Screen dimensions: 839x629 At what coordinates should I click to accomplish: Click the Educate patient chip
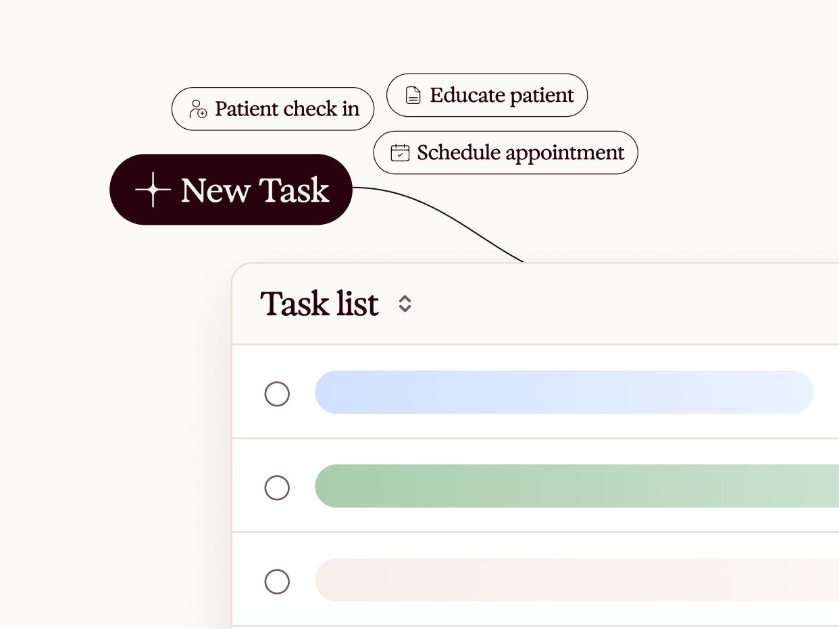pyautogui.click(x=487, y=95)
